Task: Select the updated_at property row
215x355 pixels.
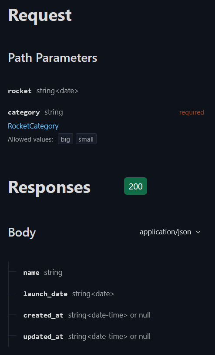Action: click(106, 336)
